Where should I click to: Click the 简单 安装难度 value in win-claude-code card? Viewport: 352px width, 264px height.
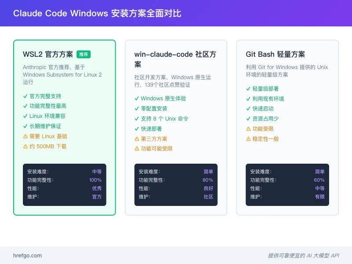point(208,172)
